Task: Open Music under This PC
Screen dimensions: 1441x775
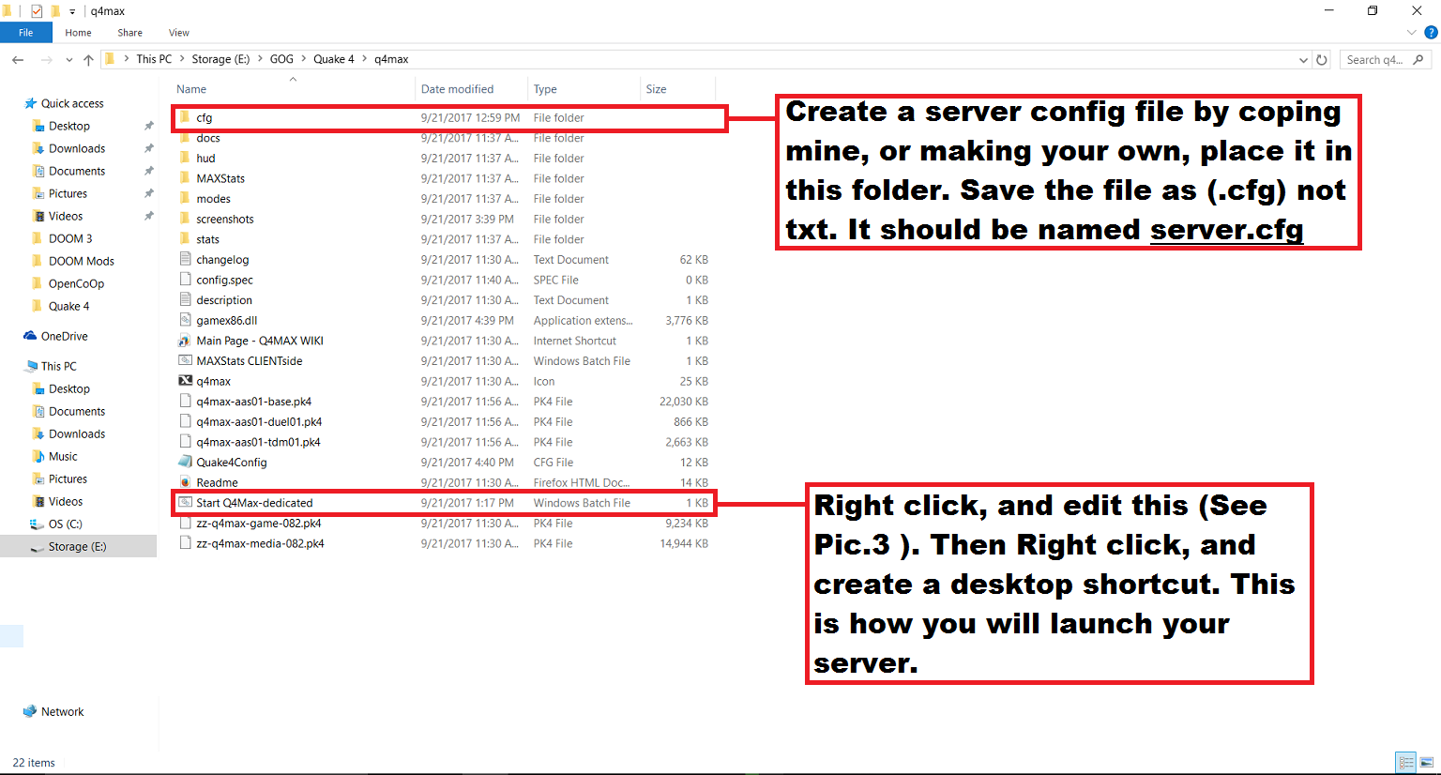Action: click(63, 456)
